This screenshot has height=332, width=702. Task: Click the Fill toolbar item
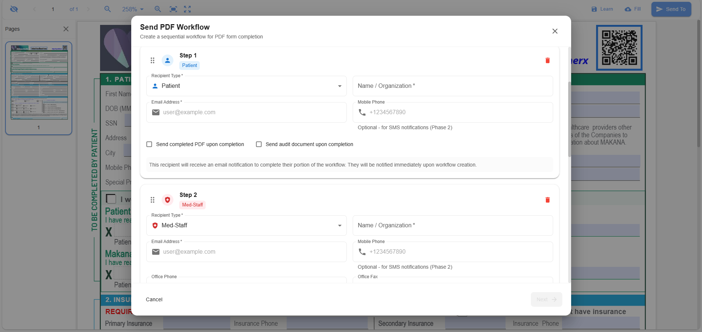coord(633,9)
